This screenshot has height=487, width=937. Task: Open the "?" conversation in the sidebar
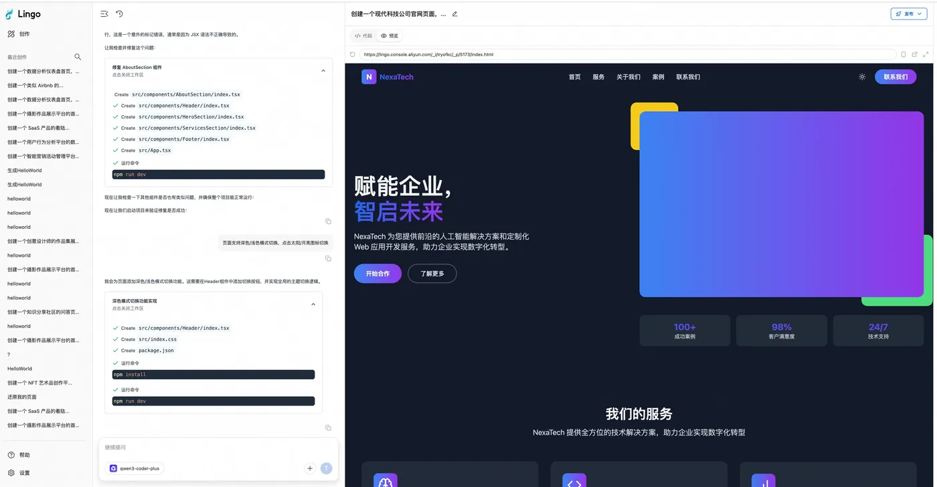point(9,355)
